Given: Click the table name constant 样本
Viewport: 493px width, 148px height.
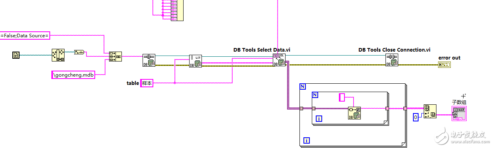Looking at the screenshot, I should [147, 83].
